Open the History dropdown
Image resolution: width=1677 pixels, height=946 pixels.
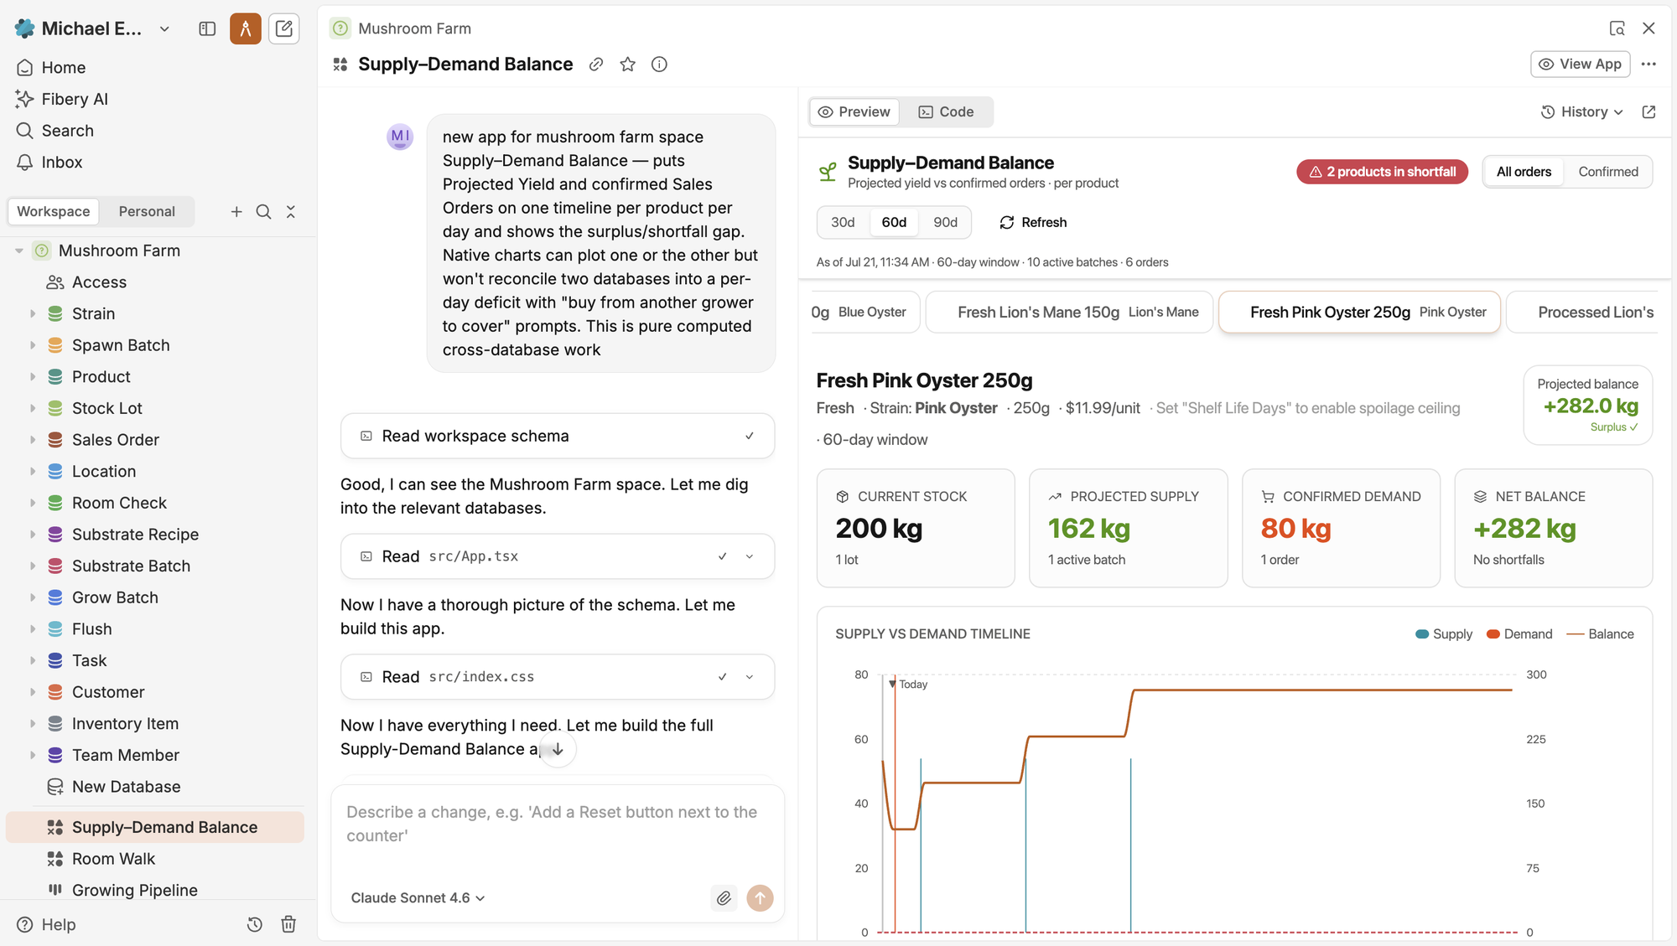pyautogui.click(x=1582, y=112)
